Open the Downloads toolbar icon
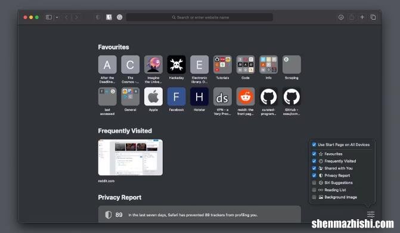 coord(341,17)
